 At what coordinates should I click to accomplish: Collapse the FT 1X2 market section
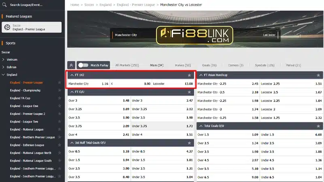click(72, 75)
